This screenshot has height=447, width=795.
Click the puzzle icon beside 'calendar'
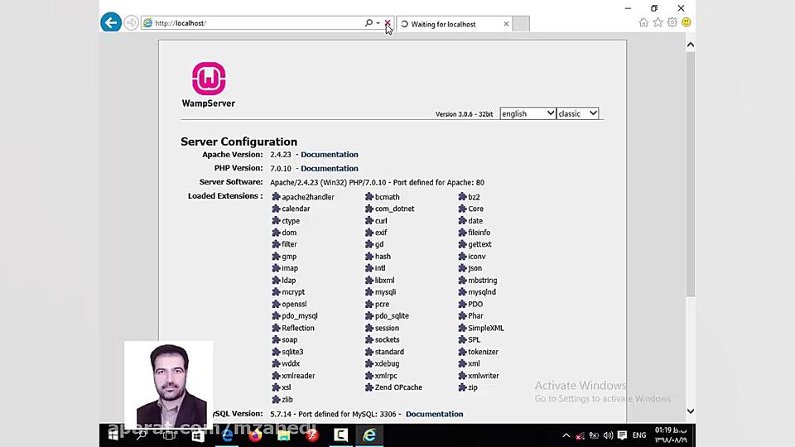click(276, 209)
